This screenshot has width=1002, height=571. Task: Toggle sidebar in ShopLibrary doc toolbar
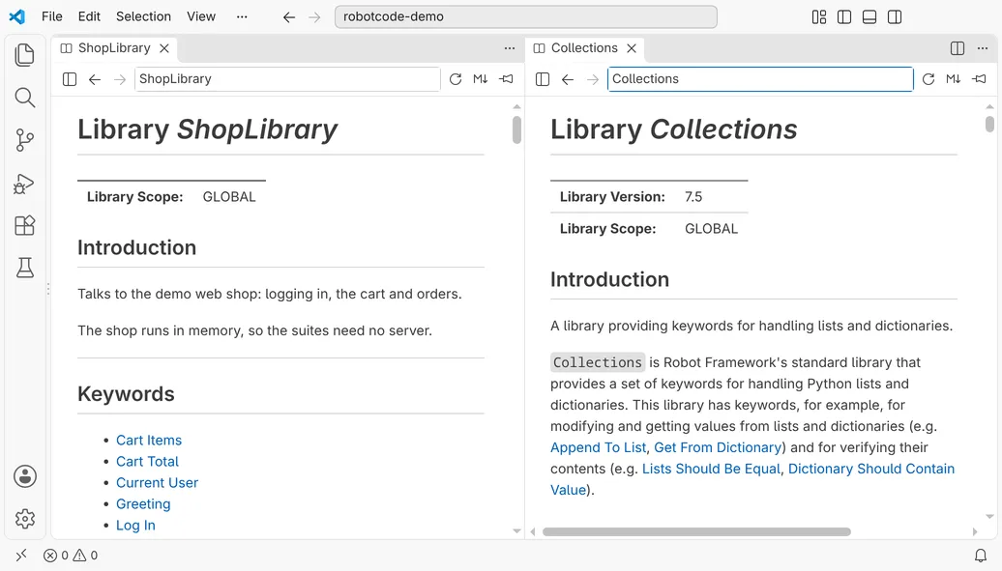click(70, 79)
